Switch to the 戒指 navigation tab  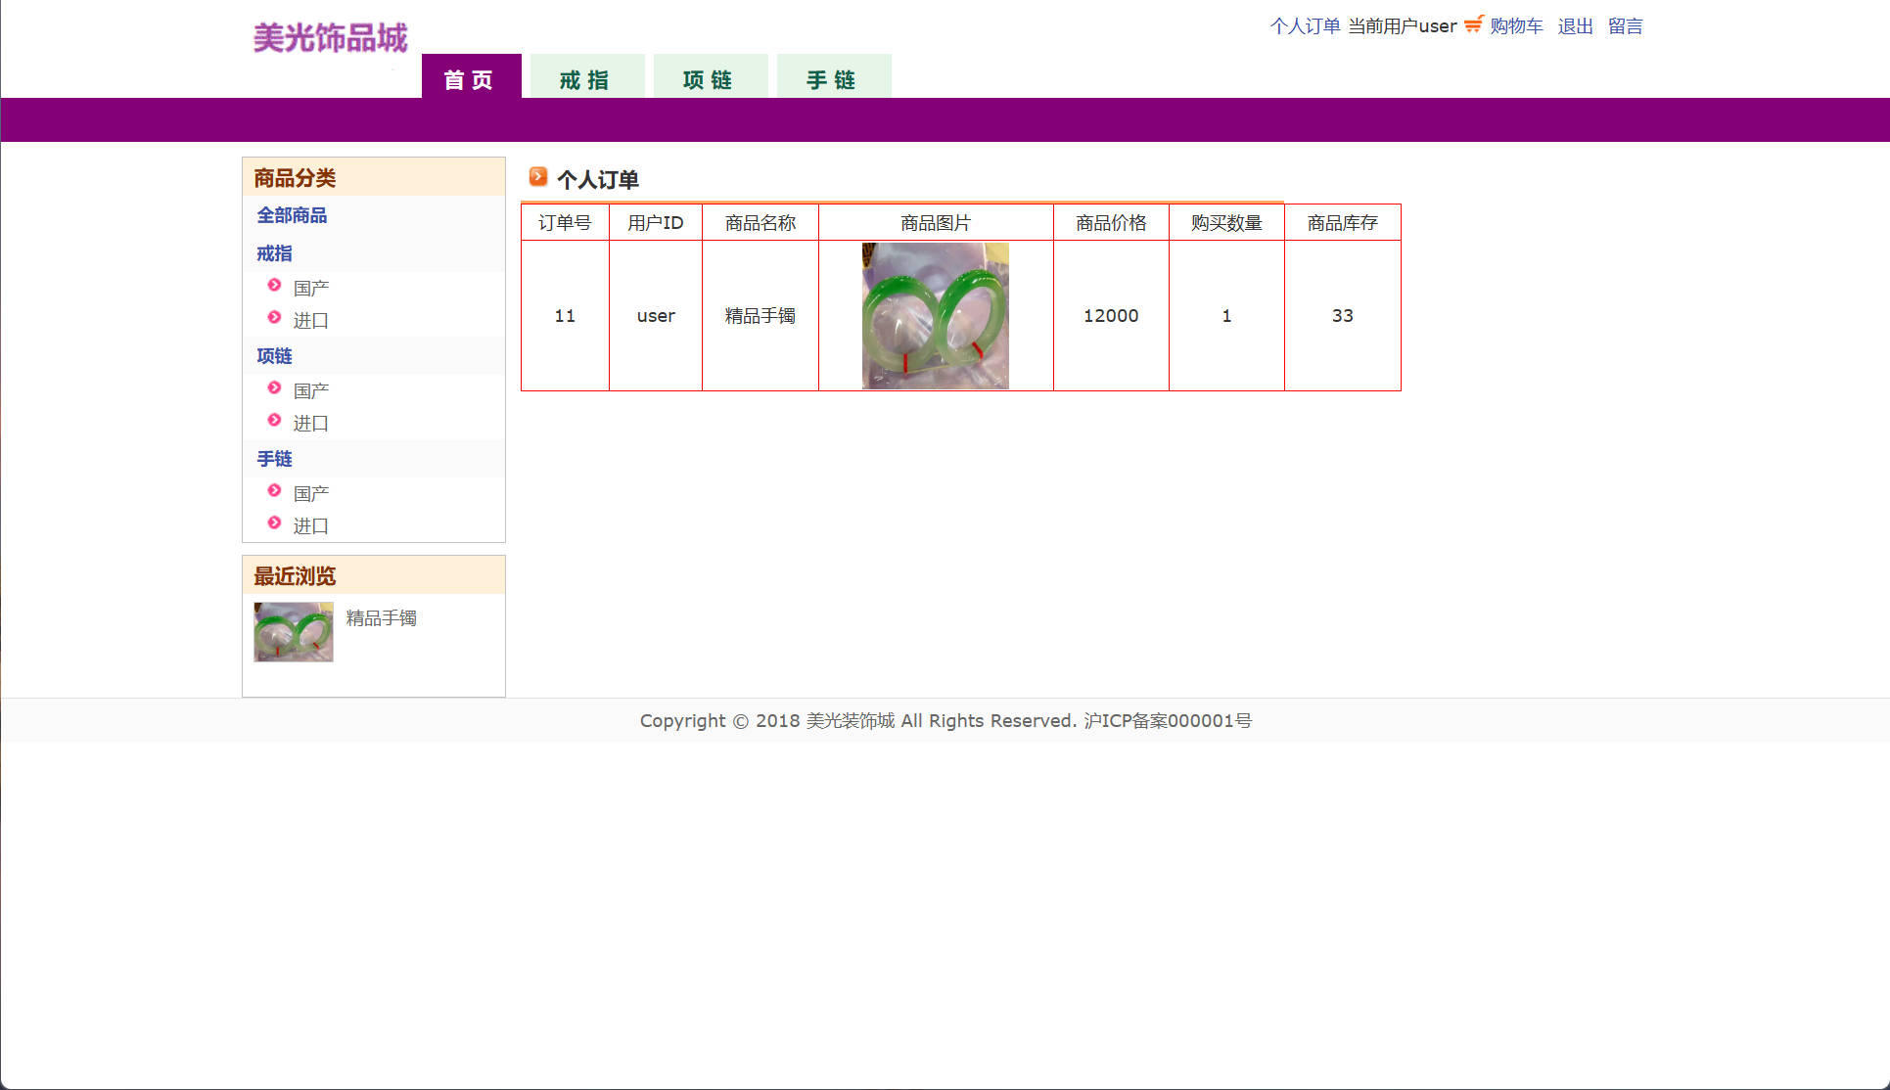[x=586, y=78]
